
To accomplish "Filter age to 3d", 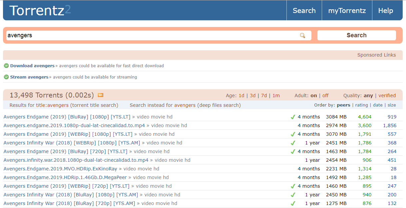I will pos(253,96).
